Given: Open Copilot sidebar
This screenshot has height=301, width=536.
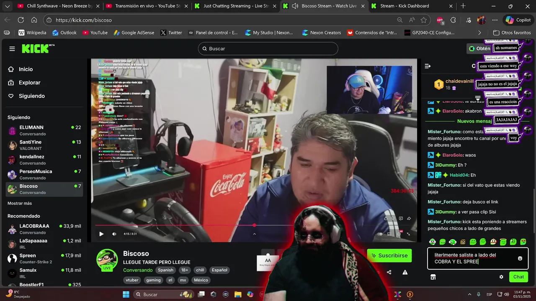Looking at the screenshot, I should point(518,20).
